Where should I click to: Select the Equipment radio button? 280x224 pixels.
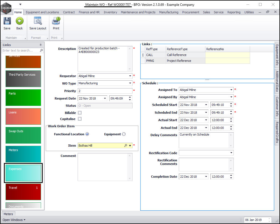(x=124, y=134)
